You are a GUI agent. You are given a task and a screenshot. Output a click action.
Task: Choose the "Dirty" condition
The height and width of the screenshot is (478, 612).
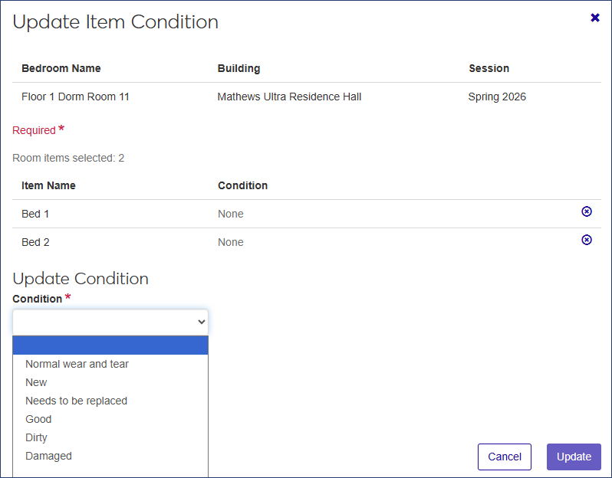(x=36, y=437)
